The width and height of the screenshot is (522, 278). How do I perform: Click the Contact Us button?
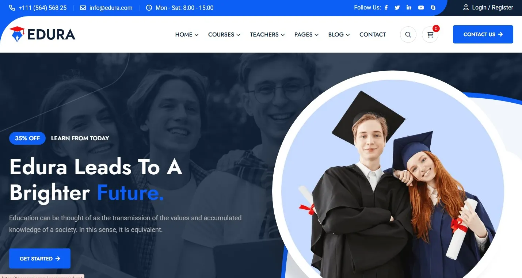483,34
